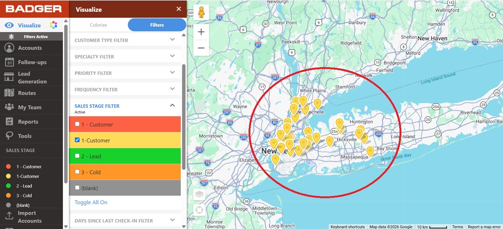Select the Filters tab

tap(157, 25)
